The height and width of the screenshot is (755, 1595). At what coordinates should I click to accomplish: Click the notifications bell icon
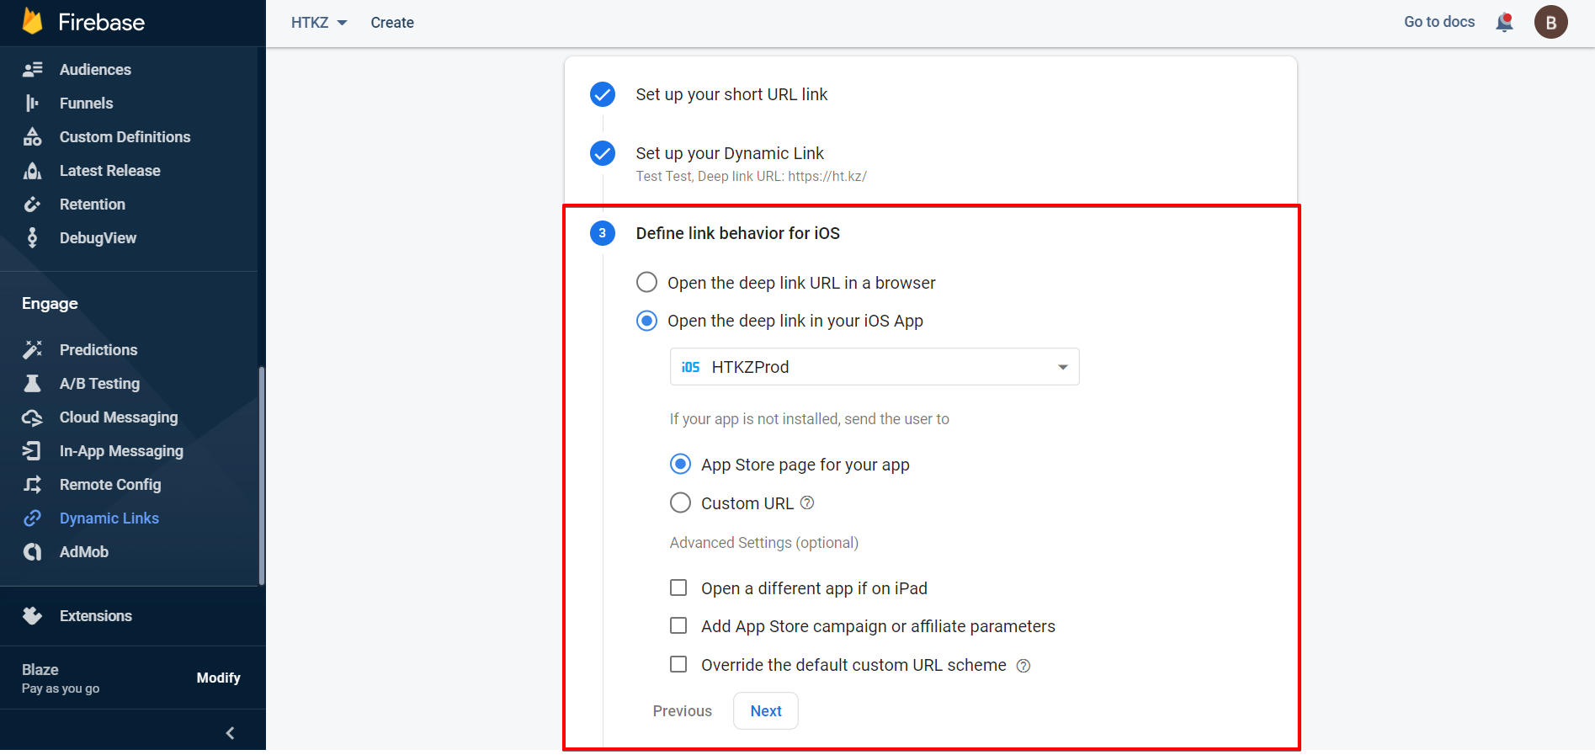coord(1504,23)
